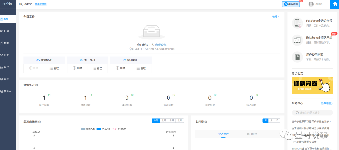Viewport: 339px width, 150px height.
Task: Toggle the 登录人数 legend series
Action: click(x=88, y=129)
